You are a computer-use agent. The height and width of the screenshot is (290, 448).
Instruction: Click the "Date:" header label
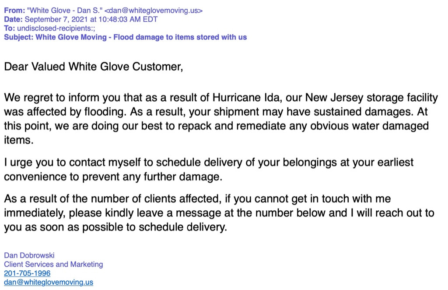(x=14, y=19)
